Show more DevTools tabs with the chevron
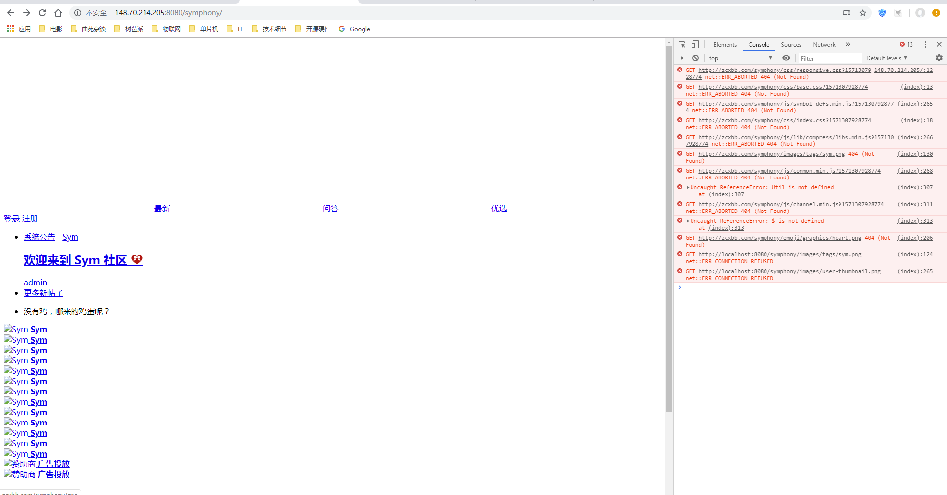This screenshot has width=947, height=495. pyautogui.click(x=848, y=44)
